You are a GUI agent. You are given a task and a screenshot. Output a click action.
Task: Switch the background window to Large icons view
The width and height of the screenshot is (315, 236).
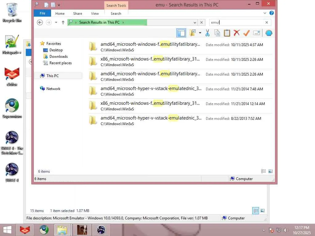click(x=262, y=210)
